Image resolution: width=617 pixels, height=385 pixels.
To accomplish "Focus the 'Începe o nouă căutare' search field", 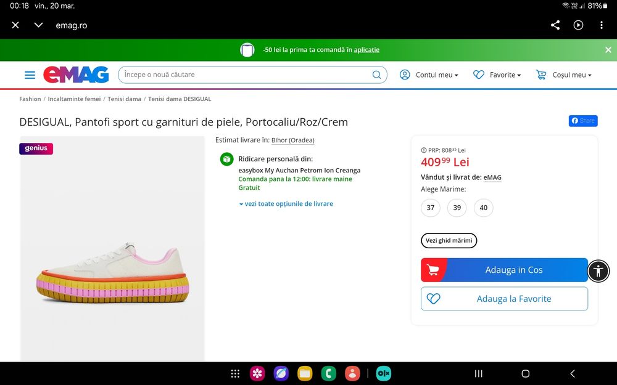I will click(x=252, y=75).
